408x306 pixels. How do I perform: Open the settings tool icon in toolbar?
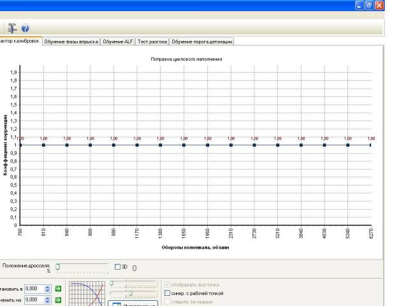11,28
